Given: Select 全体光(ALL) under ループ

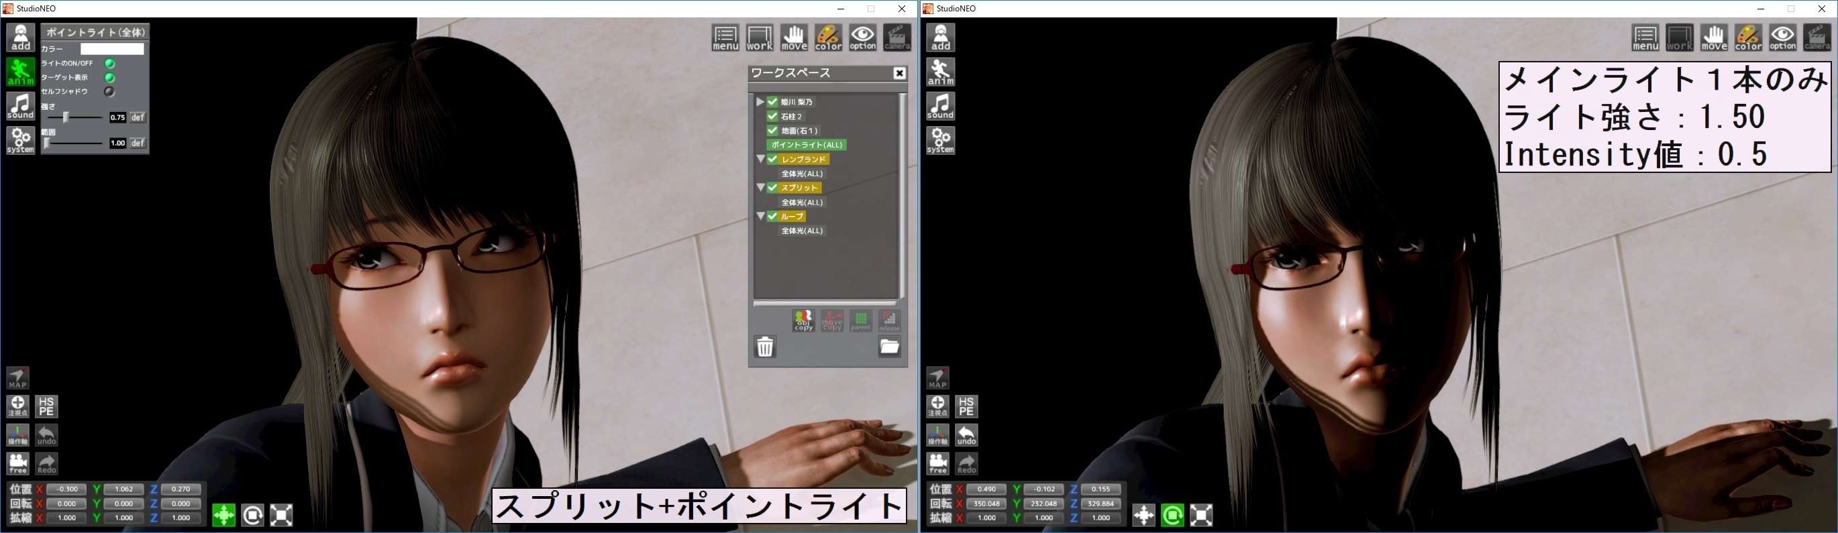Looking at the screenshot, I should [802, 230].
